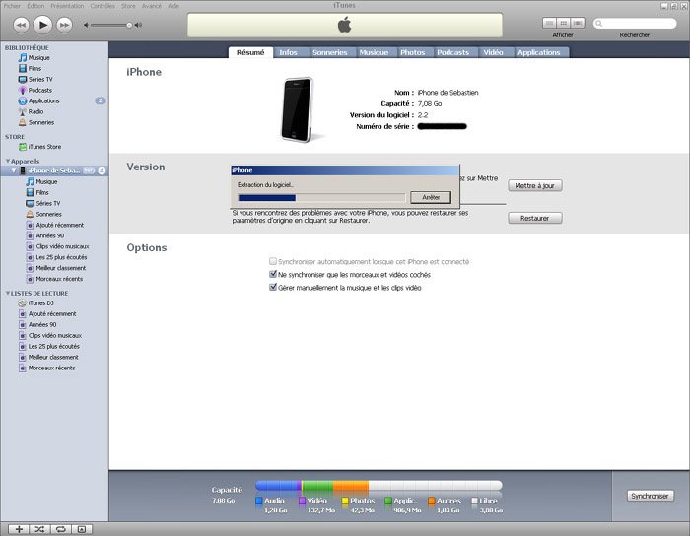Check "Synchroniser automatiquement lorsque cet iPhone est connecté"
Image resolution: width=690 pixels, height=536 pixels.
click(273, 262)
